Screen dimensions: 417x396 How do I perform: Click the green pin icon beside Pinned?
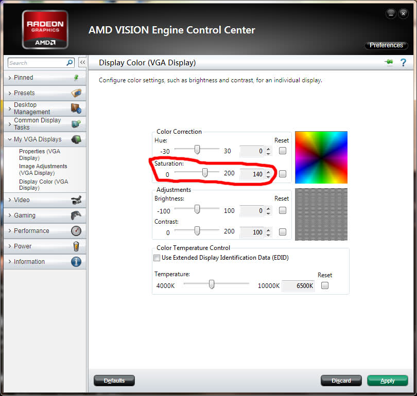pos(76,78)
